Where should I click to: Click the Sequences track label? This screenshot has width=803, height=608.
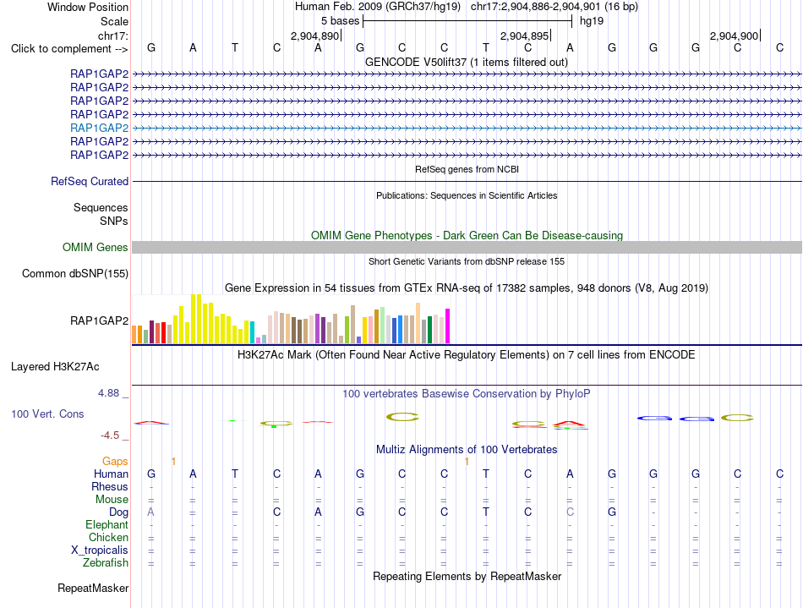pos(101,207)
